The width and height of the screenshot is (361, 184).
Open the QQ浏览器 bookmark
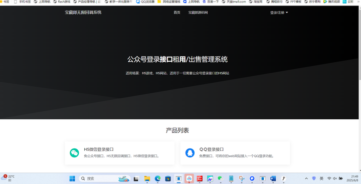[x=145, y=2]
